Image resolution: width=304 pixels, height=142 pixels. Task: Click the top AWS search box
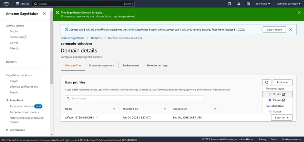pos(83,4)
